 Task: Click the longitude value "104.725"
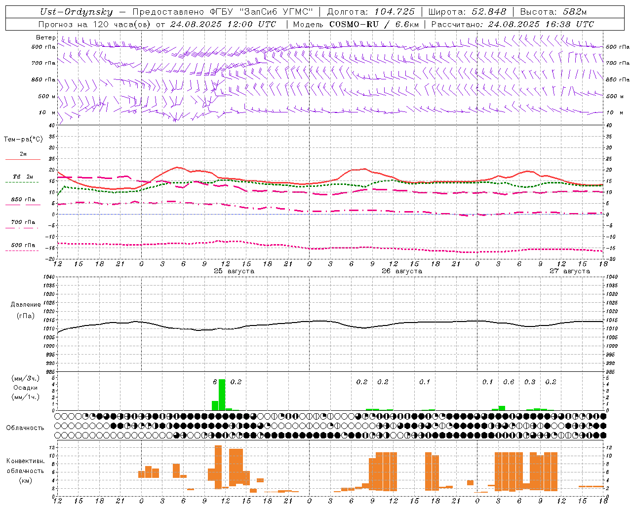click(395, 12)
